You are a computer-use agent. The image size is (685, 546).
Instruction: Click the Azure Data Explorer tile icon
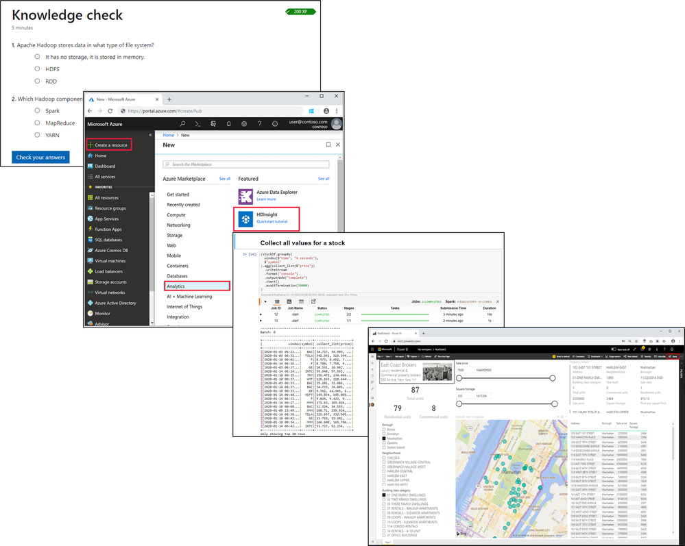[x=245, y=197]
